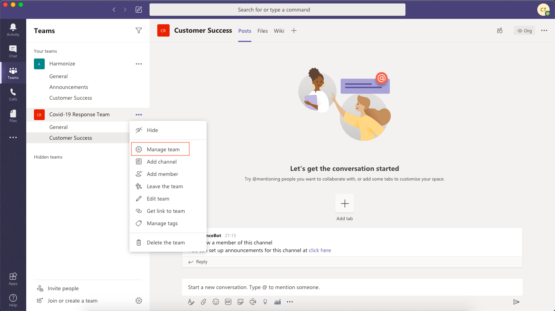Focus the Start a new conversation box
The height and width of the screenshot is (311, 555).
[x=352, y=287]
